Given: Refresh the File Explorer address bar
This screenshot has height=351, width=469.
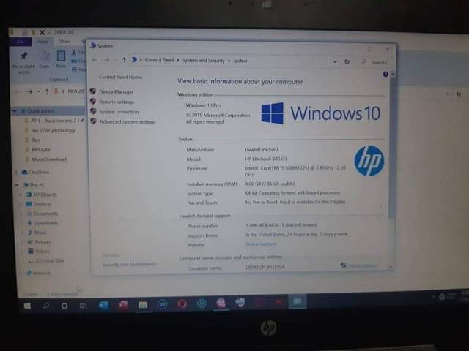Looking at the screenshot, I should (459, 94).
